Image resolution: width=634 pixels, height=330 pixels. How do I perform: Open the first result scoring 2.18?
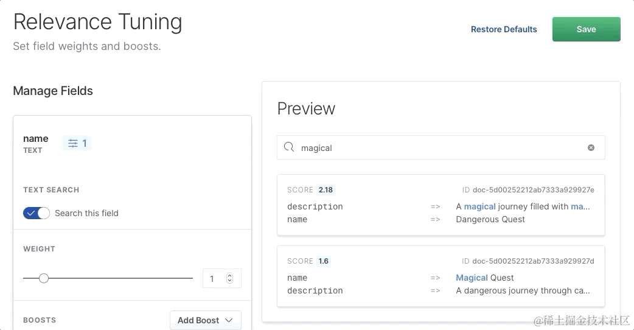coord(441,205)
